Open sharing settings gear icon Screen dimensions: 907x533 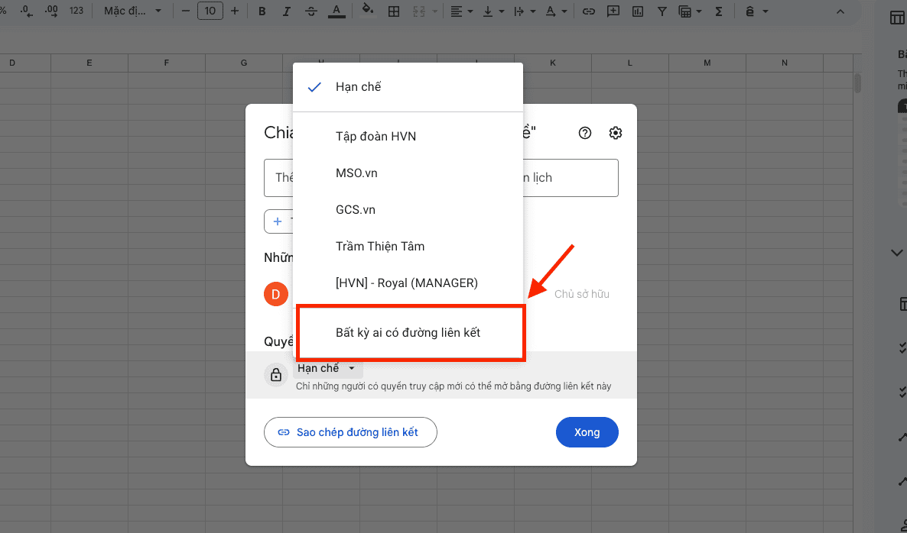(616, 133)
